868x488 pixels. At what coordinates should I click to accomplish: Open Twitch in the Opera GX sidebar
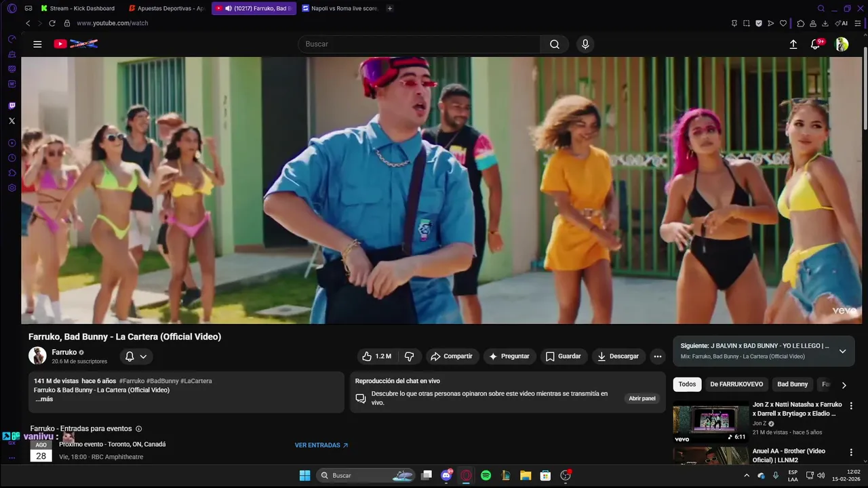12,106
